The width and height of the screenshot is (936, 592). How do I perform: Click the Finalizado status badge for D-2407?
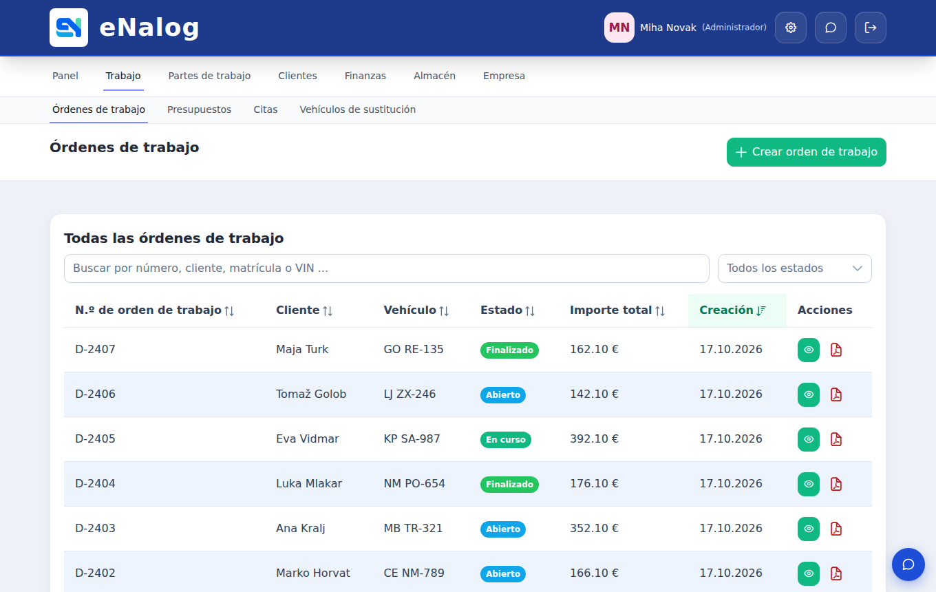(x=509, y=350)
